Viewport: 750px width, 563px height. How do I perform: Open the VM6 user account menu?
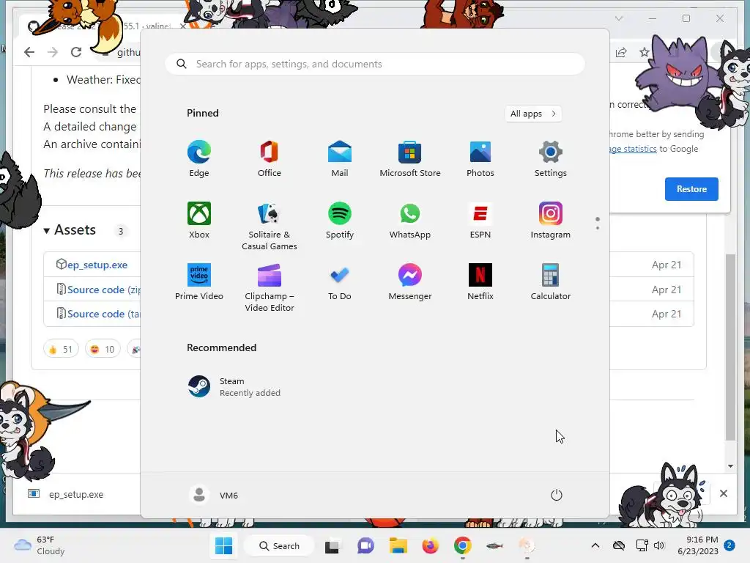point(213,495)
